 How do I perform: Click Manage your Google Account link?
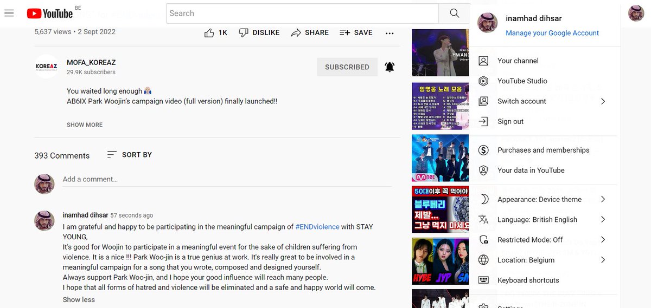coord(552,33)
